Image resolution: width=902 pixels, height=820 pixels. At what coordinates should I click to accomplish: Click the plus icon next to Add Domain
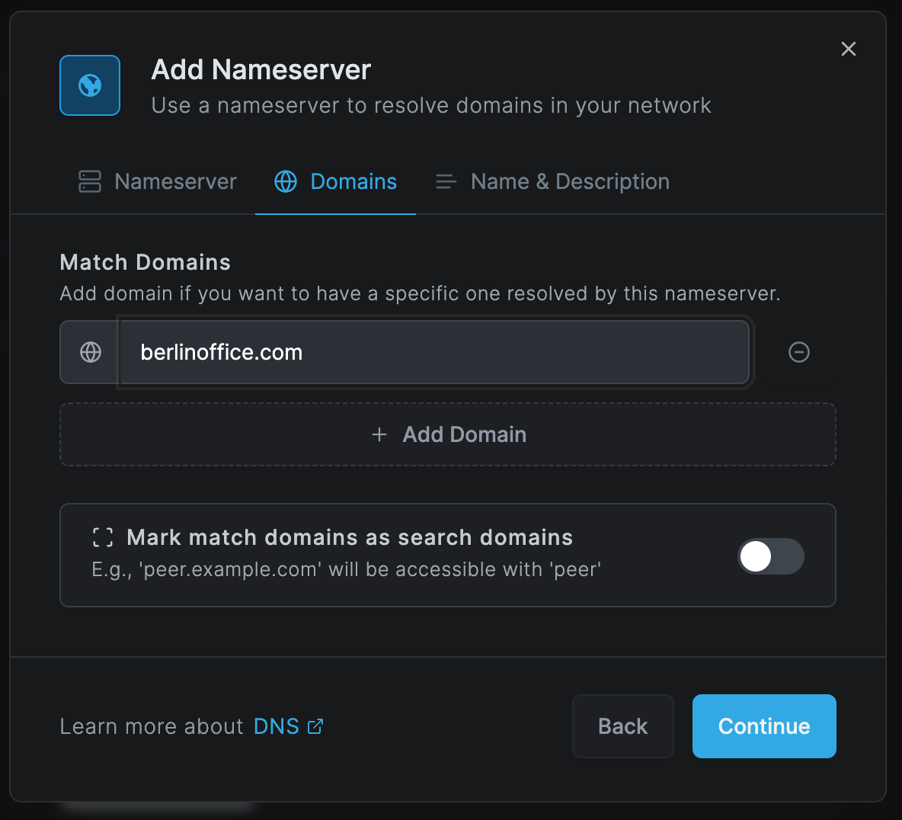point(379,434)
